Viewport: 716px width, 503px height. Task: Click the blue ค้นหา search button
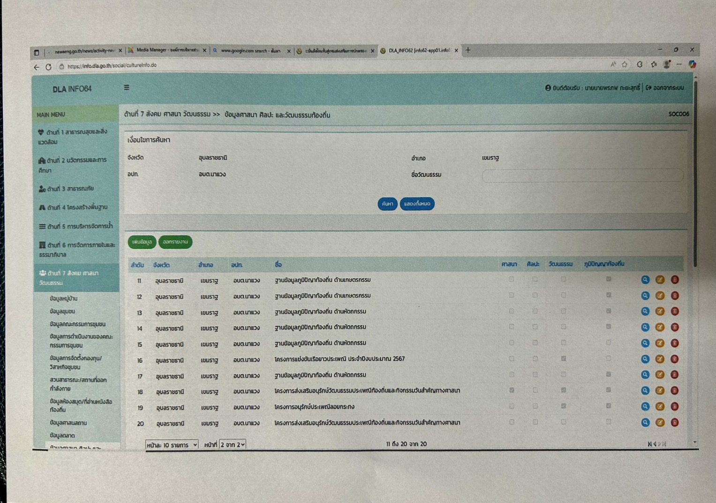pos(387,204)
